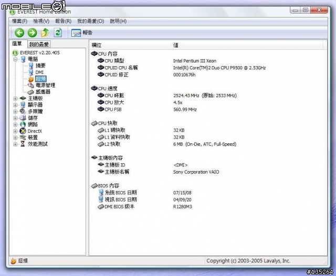
Task: Expand the 顯示器 tree node
Action: coord(15,105)
